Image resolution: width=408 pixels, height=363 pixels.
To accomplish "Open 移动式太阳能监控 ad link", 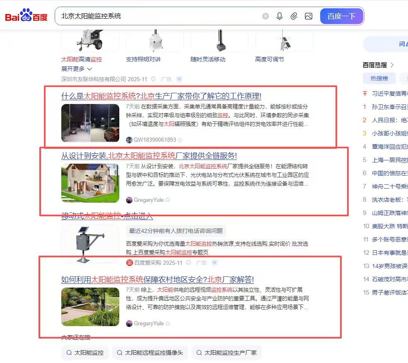I will tap(107, 216).
